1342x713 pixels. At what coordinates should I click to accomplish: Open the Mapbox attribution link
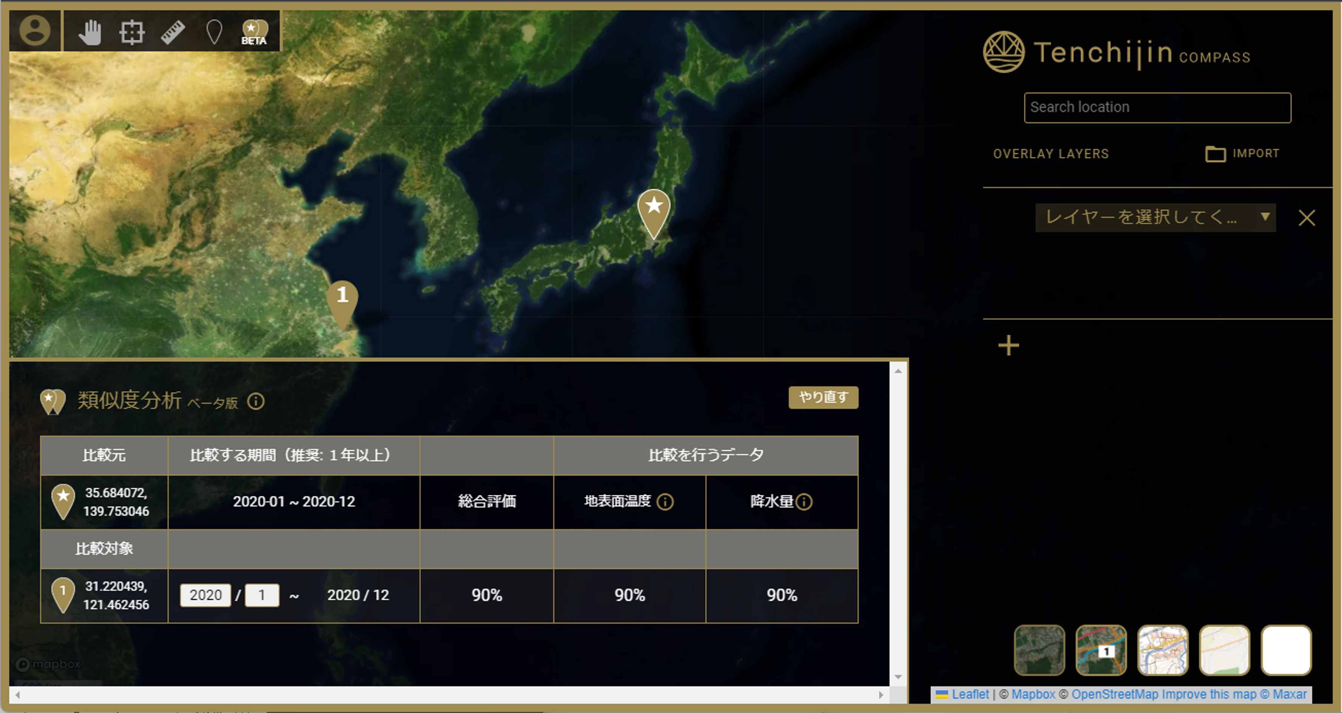(1032, 694)
